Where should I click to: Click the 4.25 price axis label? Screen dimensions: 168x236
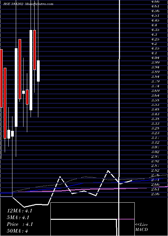pos(155,39)
